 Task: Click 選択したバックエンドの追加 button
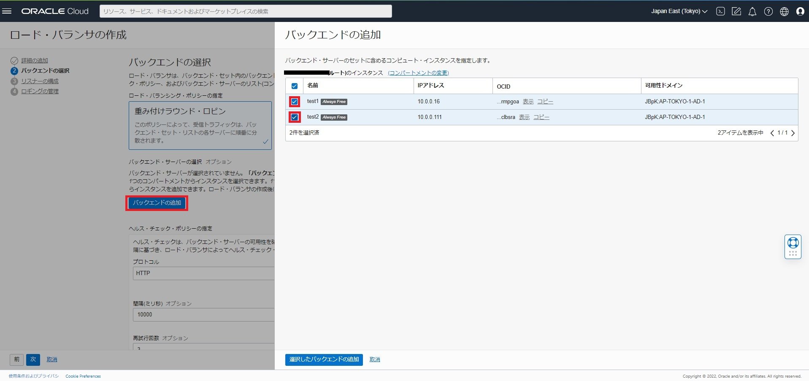coord(323,359)
